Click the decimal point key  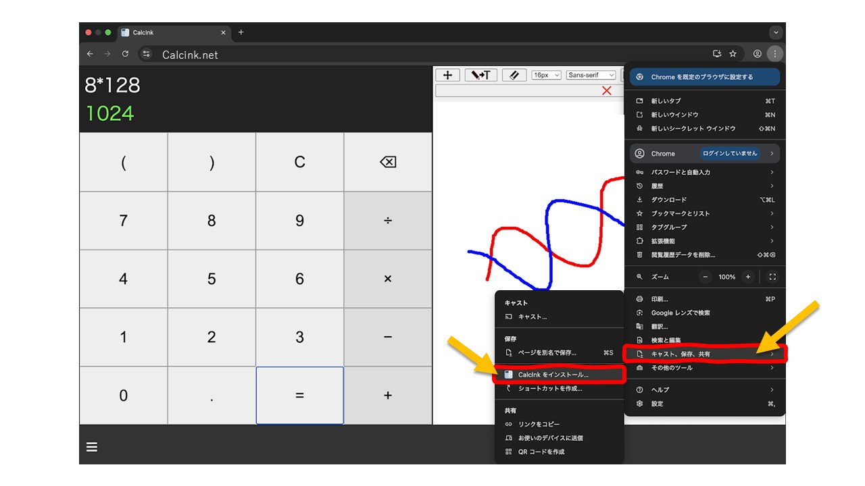point(212,396)
